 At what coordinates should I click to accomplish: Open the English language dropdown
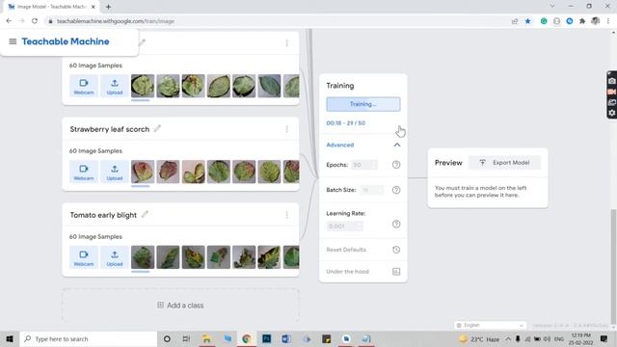tap(490, 325)
